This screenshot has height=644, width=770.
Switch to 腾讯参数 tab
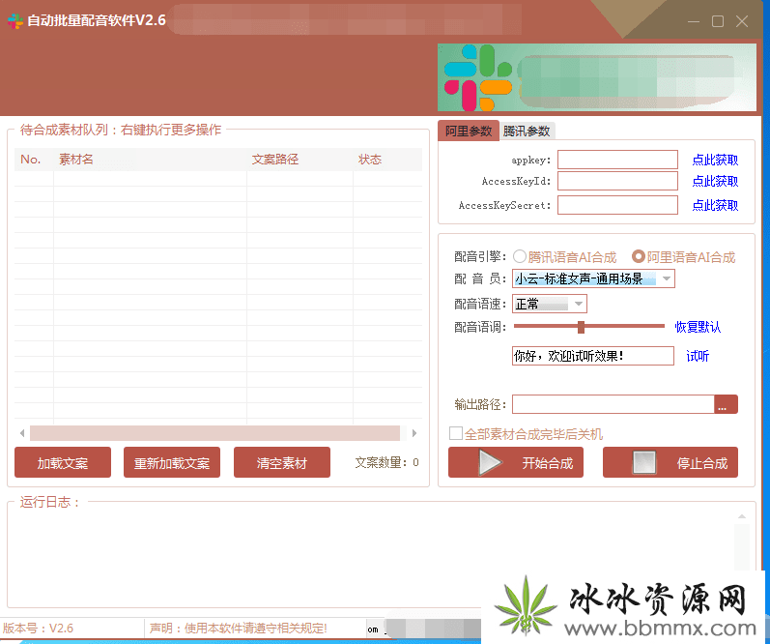click(527, 132)
